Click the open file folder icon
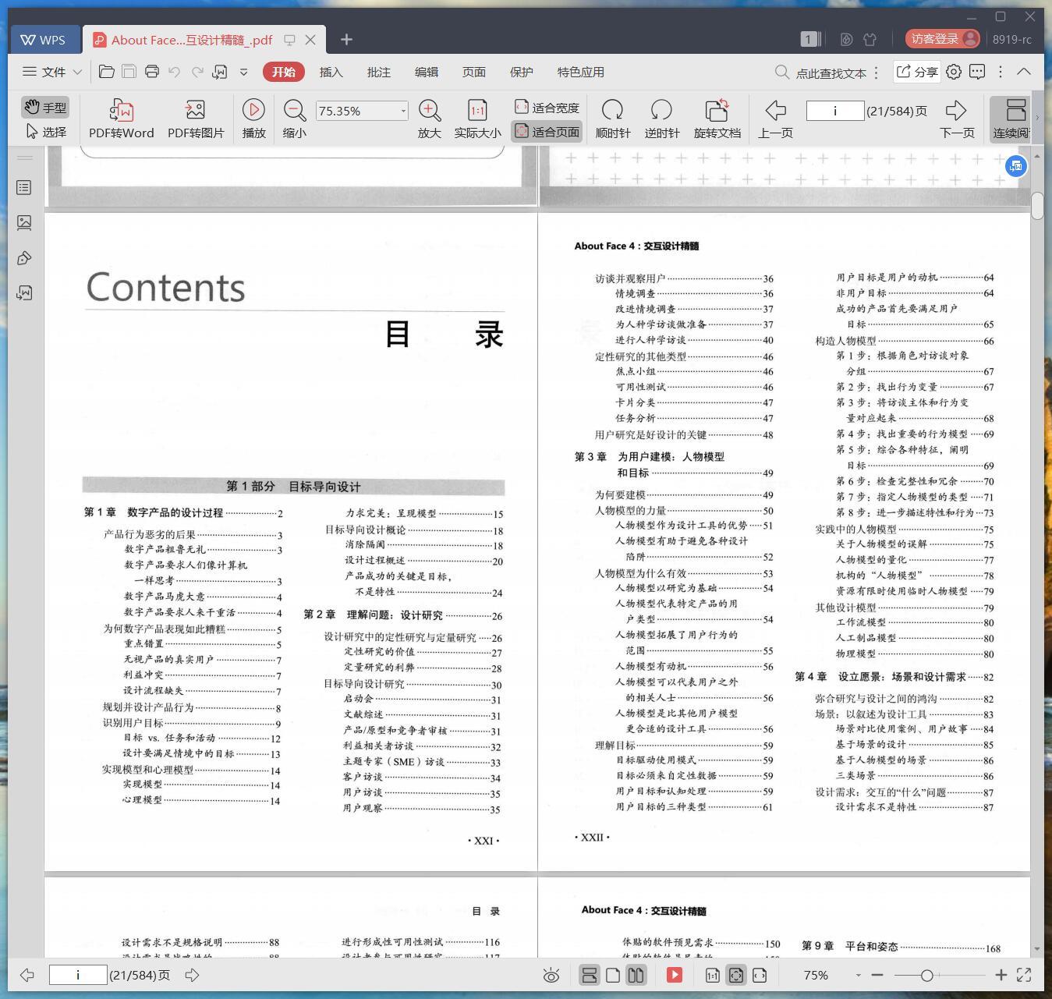The height and width of the screenshot is (999, 1052). (107, 72)
